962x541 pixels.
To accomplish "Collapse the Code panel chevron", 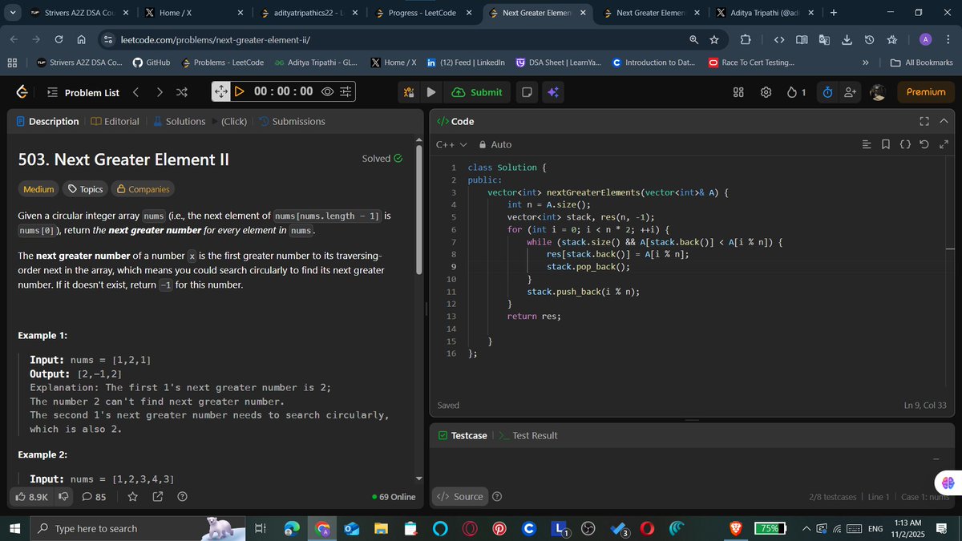I will coord(943,121).
